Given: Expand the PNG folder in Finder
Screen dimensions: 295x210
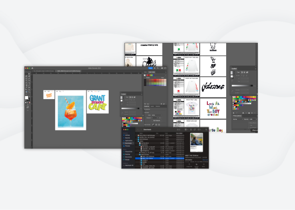Looking at the screenshot, I should tap(140, 164).
